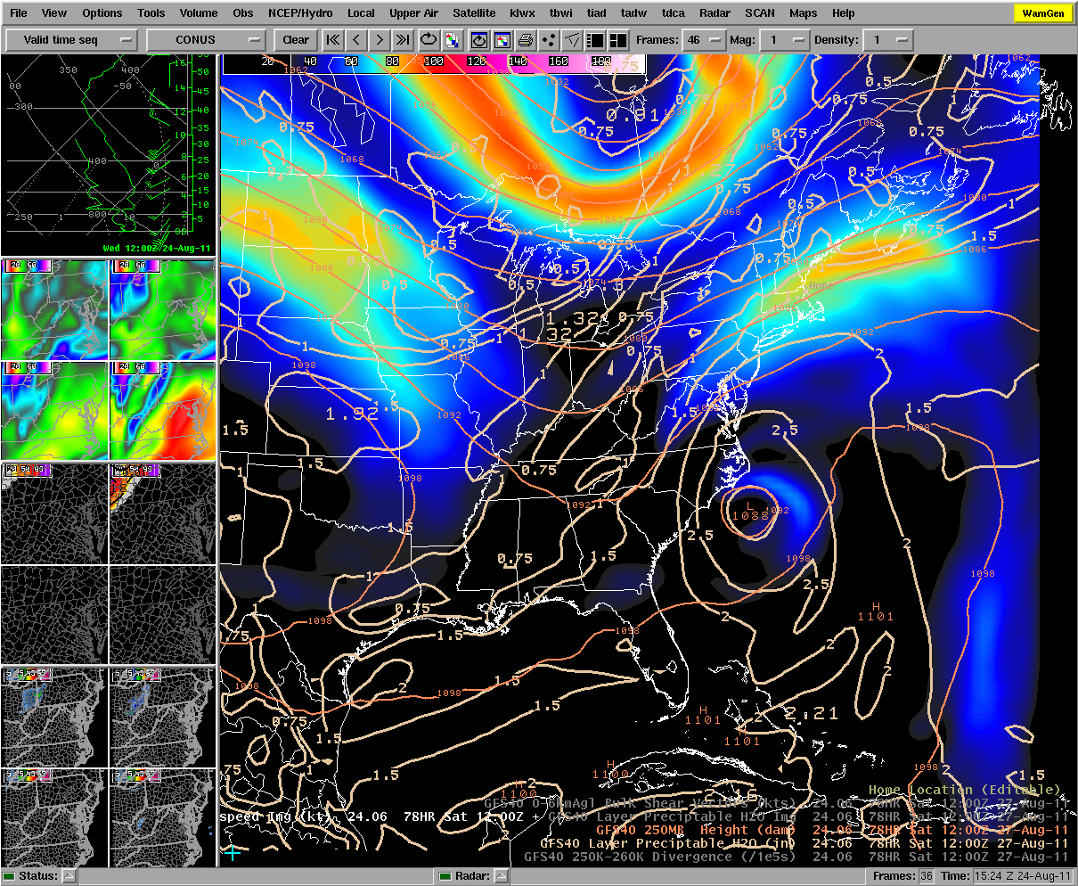Open the Tools menu
This screenshot has height=886, width=1078.
(151, 13)
